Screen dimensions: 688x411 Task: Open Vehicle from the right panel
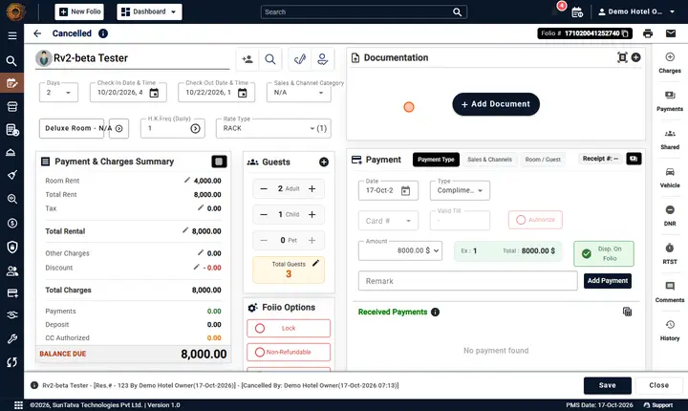click(670, 178)
